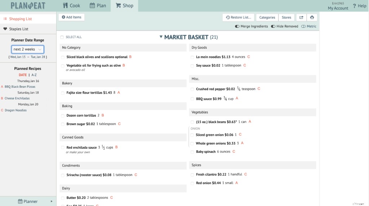Toggle the Merge Ingredients switch
The height and width of the screenshot is (206, 369).
tap(237, 26)
